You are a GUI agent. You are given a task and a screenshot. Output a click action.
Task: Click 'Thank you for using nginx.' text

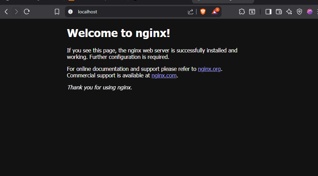pos(100,87)
